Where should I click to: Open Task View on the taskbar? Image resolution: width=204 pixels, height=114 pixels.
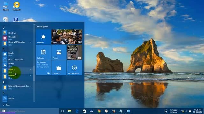coord(62,111)
